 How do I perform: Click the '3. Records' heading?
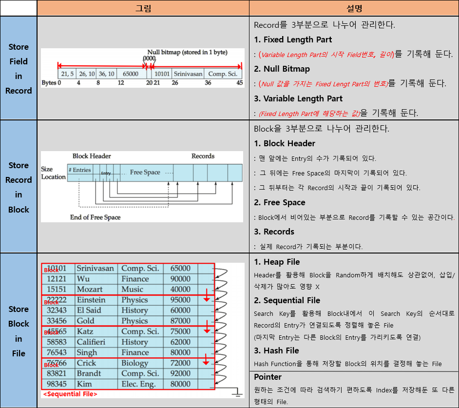274,232
